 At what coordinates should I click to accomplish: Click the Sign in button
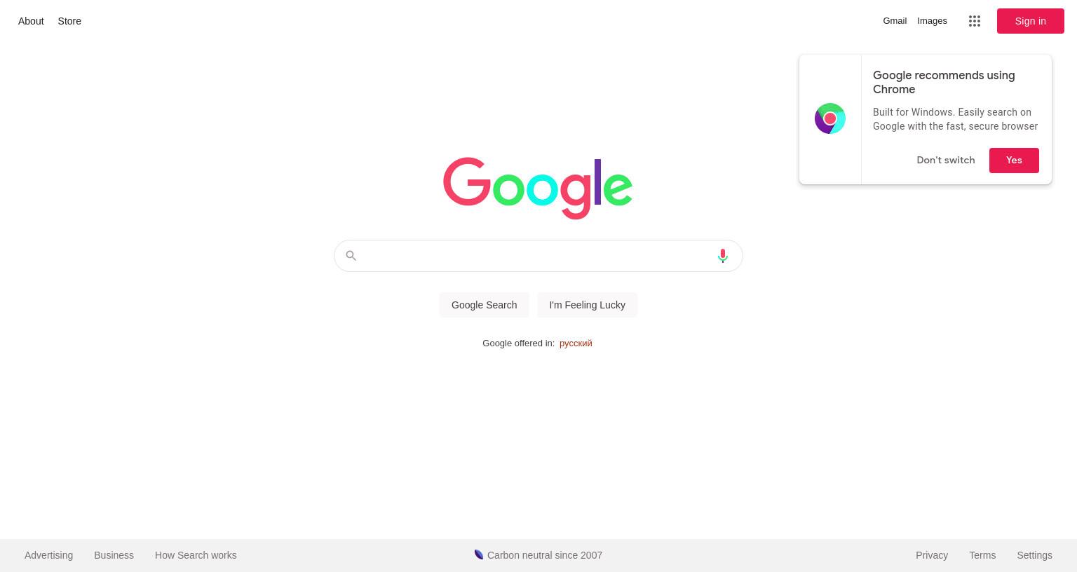[x=1030, y=21]
